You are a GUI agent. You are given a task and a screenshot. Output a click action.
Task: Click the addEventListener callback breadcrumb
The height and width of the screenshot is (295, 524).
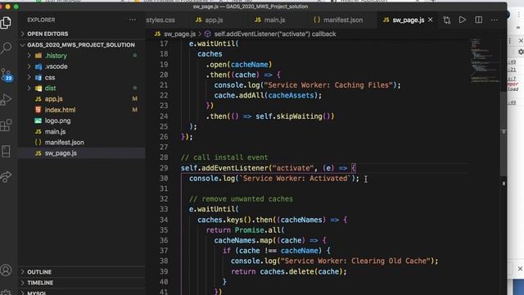[x=275, y=34]
